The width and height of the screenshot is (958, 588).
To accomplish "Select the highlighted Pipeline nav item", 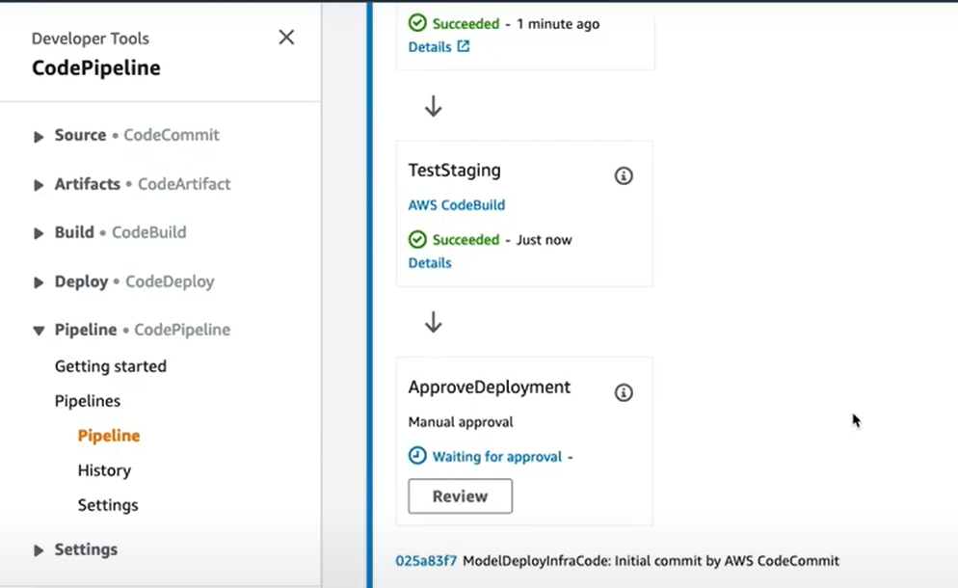I will (x=108, y=436).
